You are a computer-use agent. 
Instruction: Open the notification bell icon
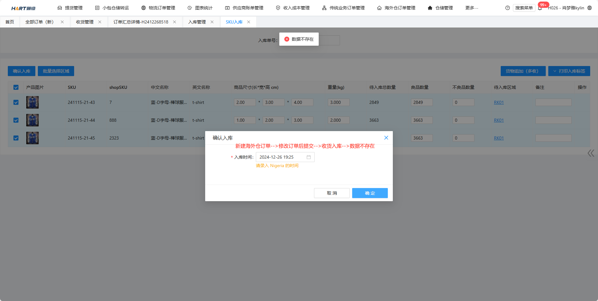[540, 8]
